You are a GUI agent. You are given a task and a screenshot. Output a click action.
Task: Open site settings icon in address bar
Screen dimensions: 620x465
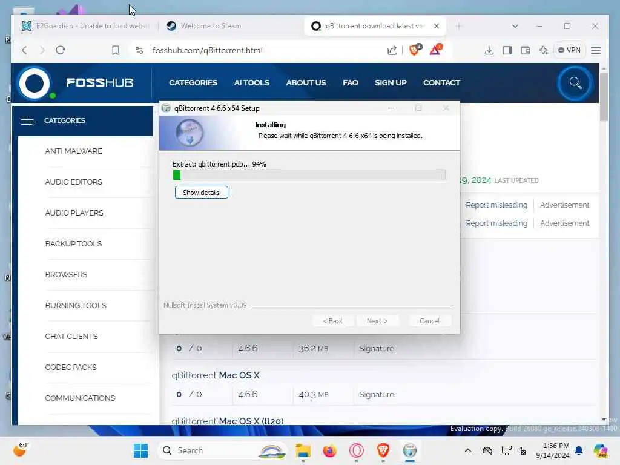[x=139, y=50]
